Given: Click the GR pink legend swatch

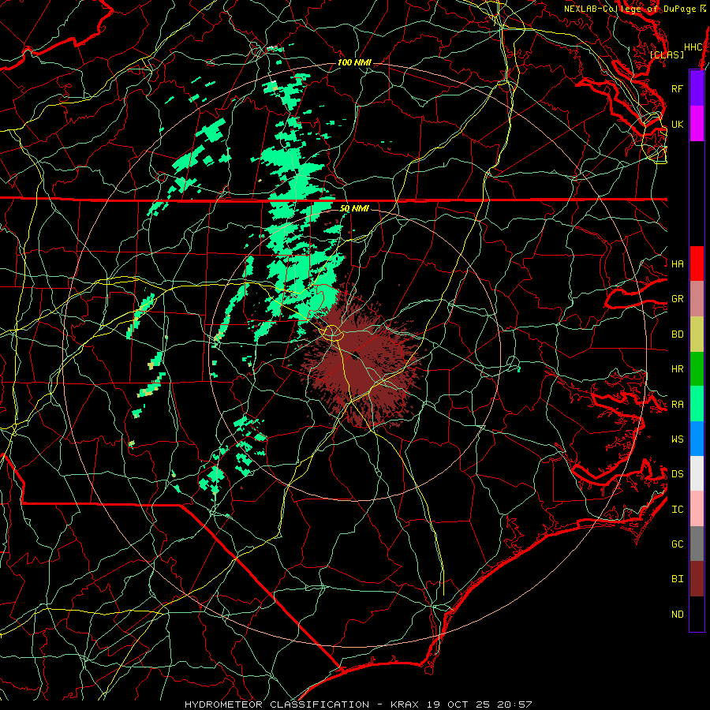Looking at the screenshot, I should pos(697,298).
